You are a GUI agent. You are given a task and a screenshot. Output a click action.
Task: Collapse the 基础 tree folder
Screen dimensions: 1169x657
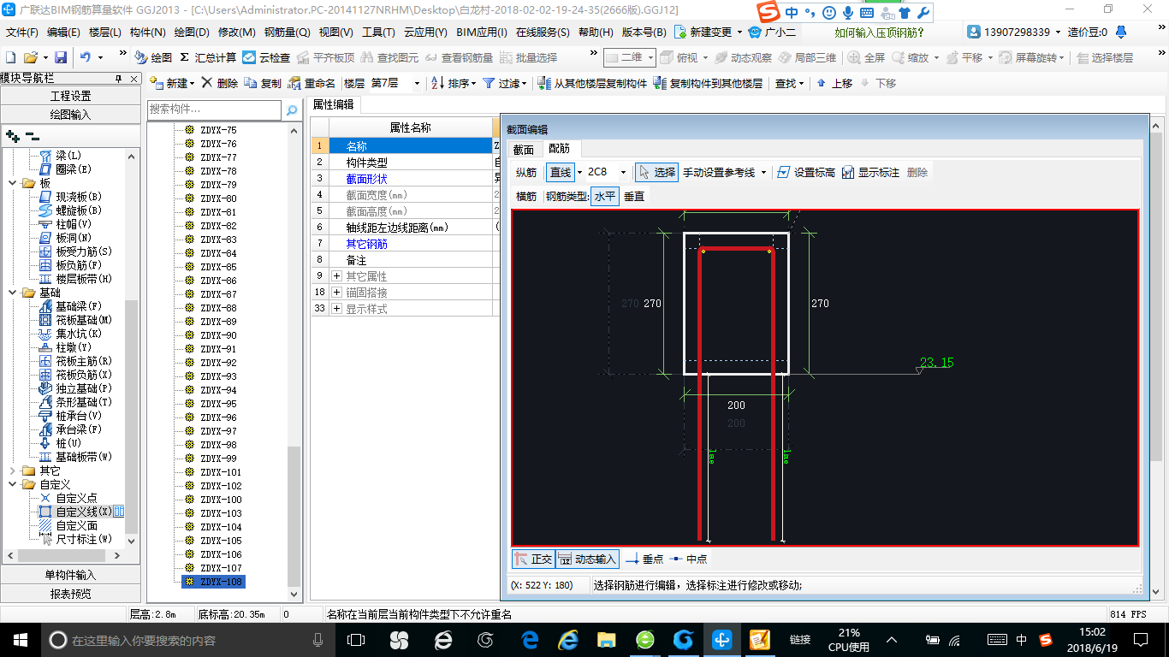pyautogui.click(x=13, y=293)
